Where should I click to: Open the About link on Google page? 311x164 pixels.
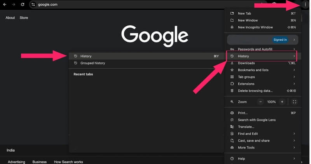pos(10,17)
